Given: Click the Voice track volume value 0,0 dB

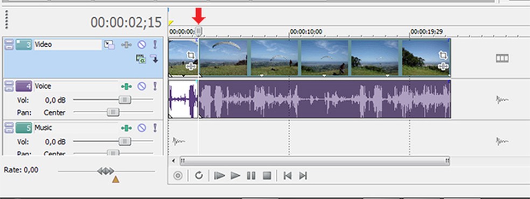Looking at the screenshot, I should (55, 100).
